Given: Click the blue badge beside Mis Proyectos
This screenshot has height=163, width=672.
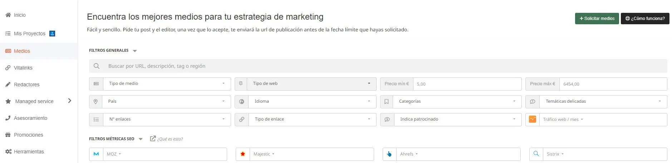Looking at the screenshot, I should click(52, 34).
